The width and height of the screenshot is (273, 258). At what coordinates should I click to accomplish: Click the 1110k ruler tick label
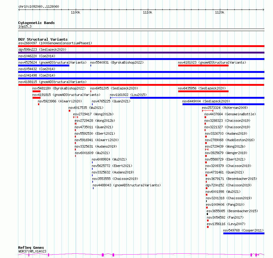pyautogui.click(x=148, y=12)
